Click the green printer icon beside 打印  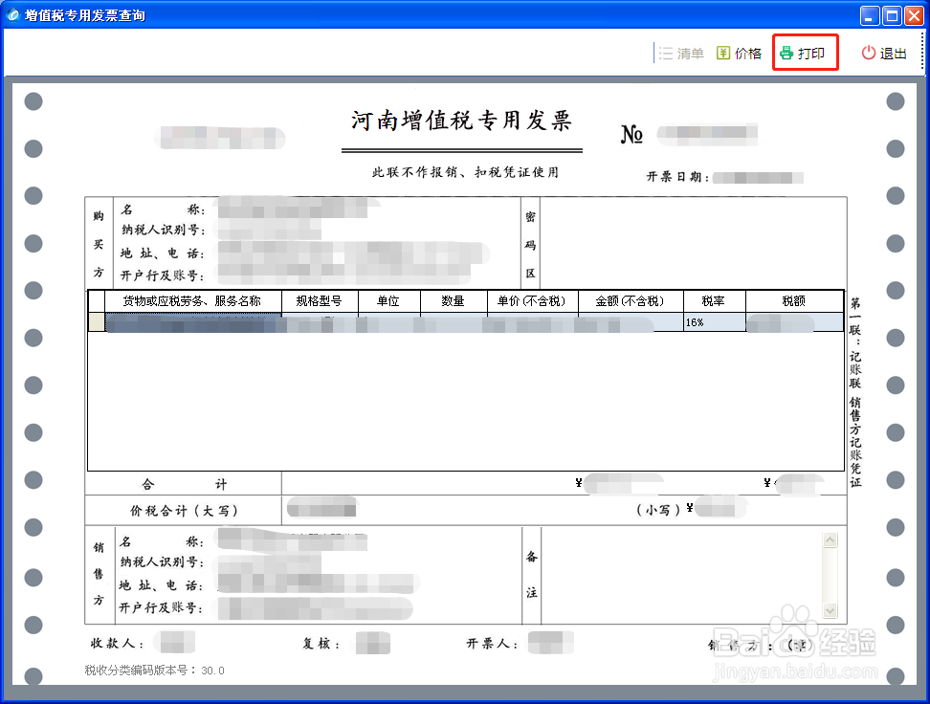[788, 54]
